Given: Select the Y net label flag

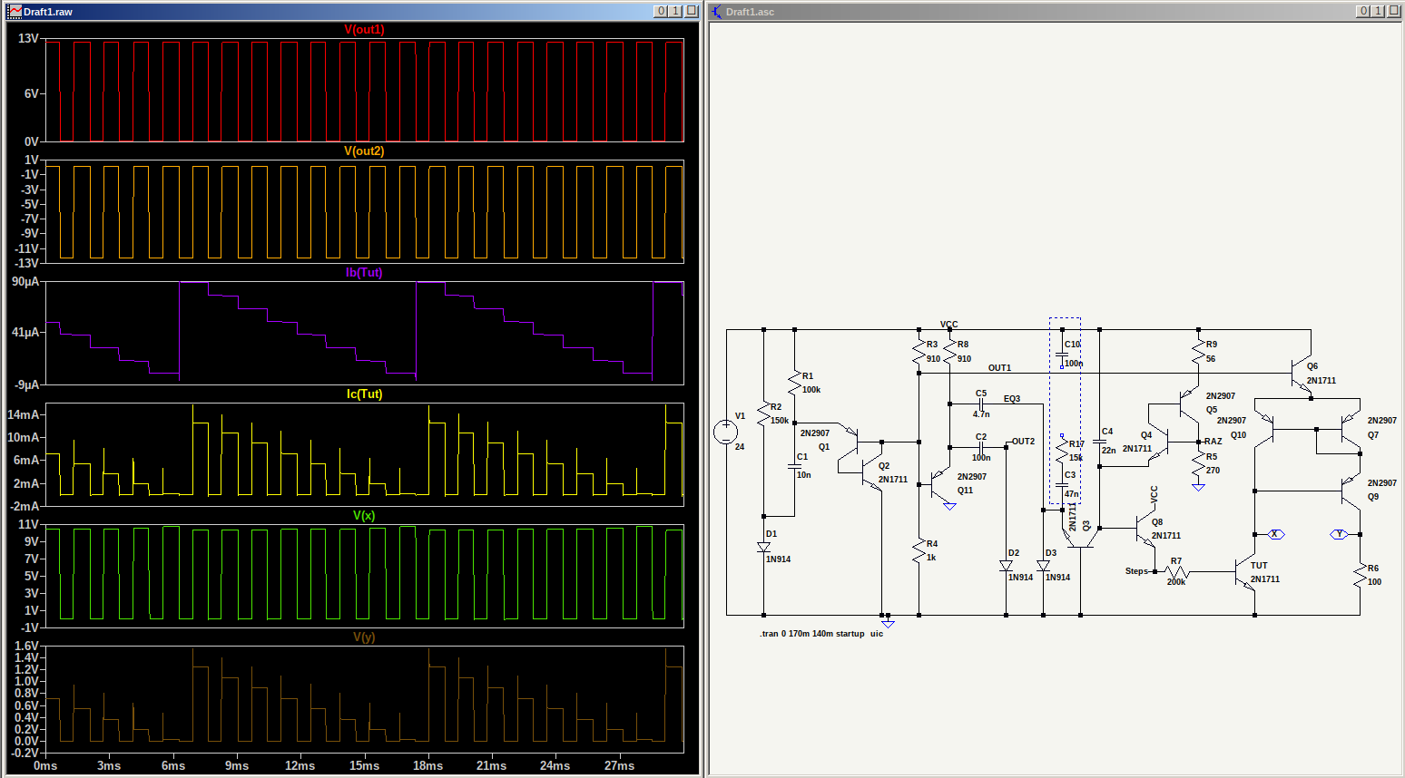Looking at the screenshot, I should [1339, 534].
